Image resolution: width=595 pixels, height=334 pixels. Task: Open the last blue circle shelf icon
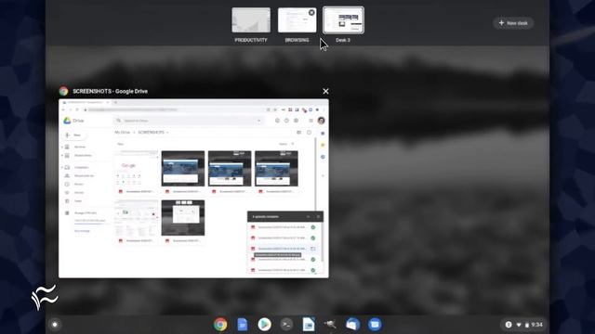(375, 325)
